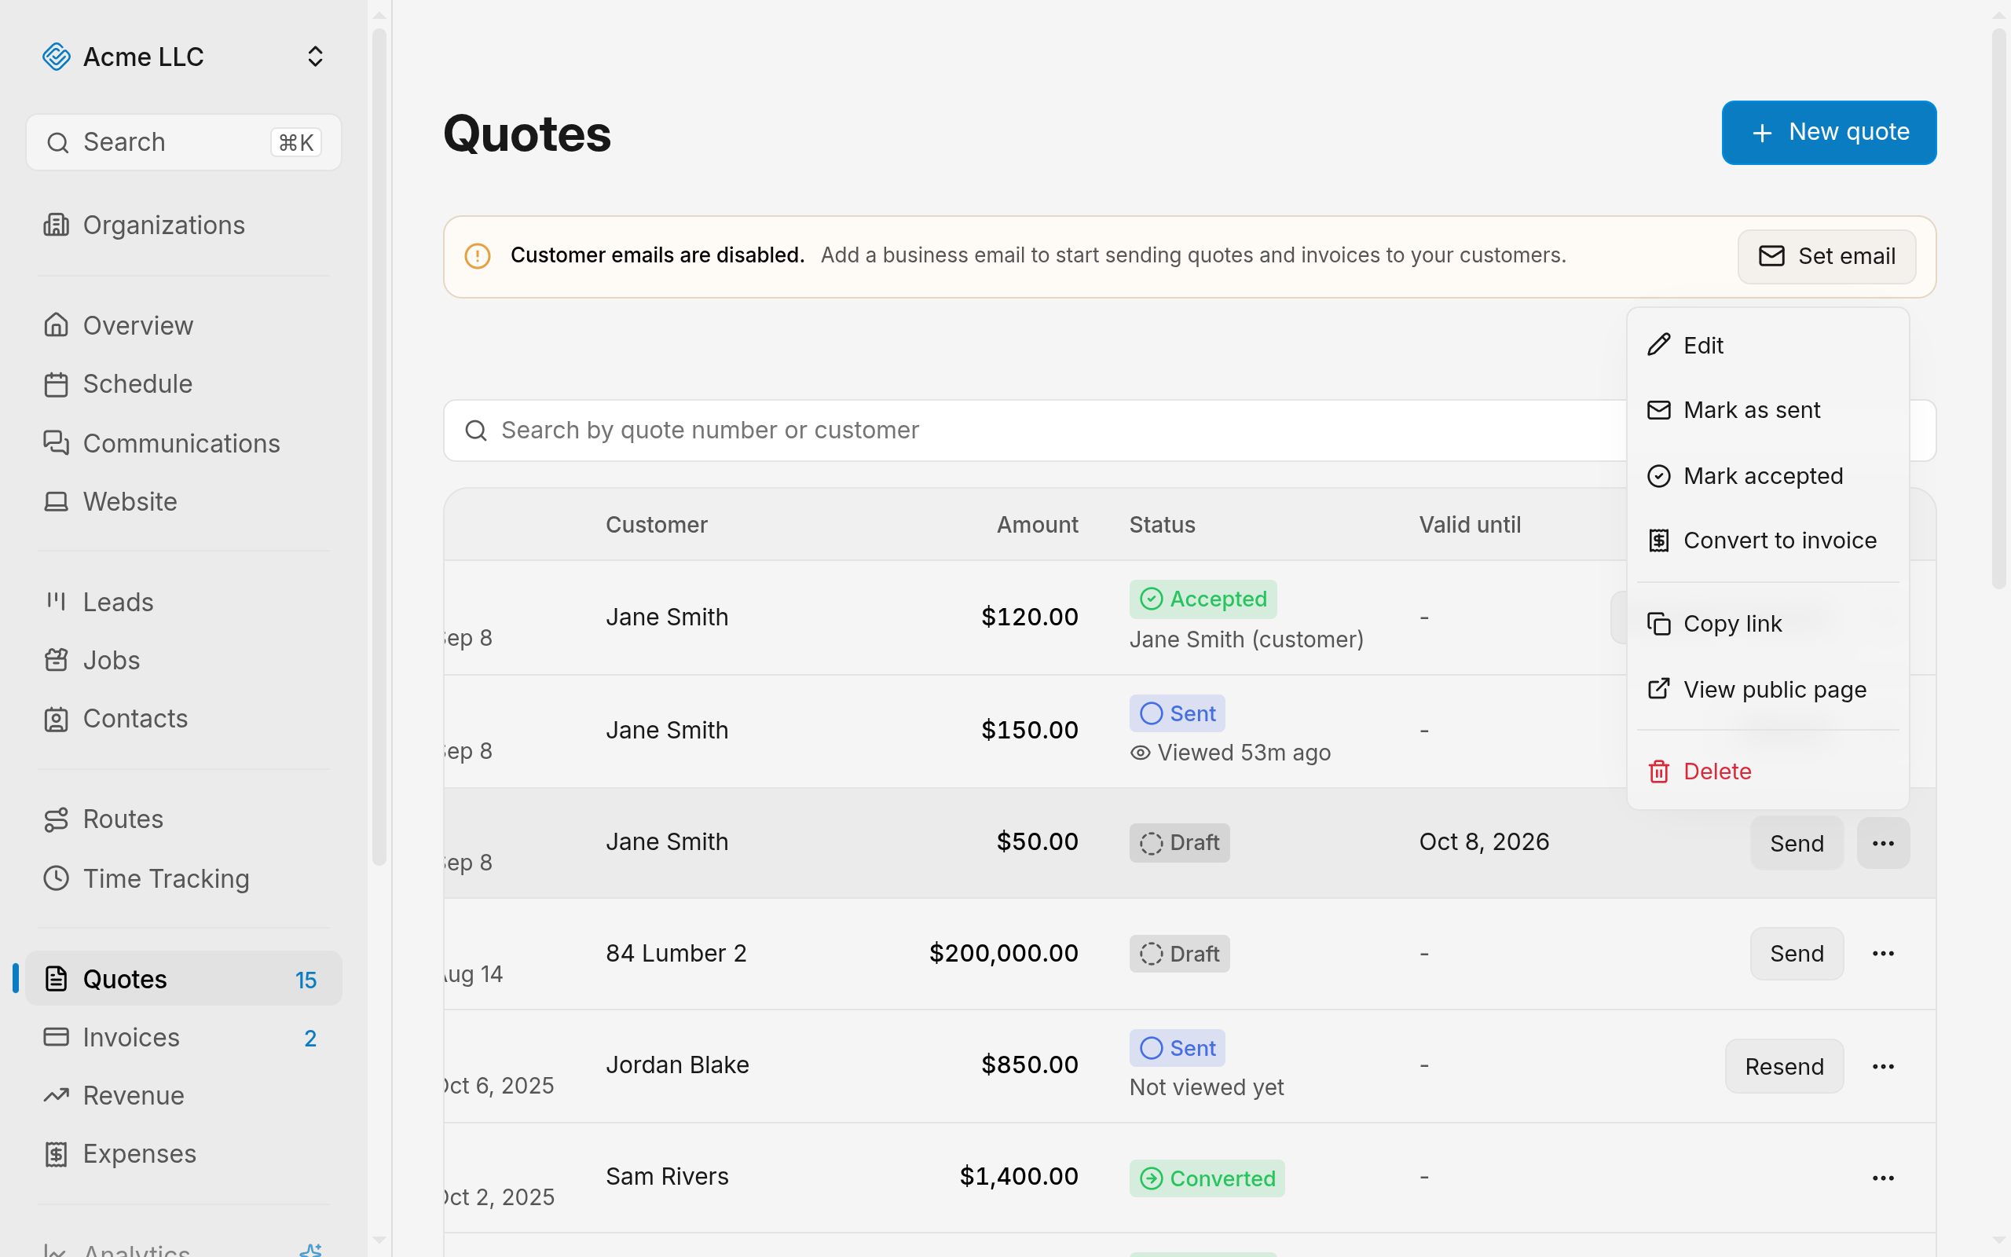Open the Revenue trend icon
2011x1257 pixels.
(56, 1095)
